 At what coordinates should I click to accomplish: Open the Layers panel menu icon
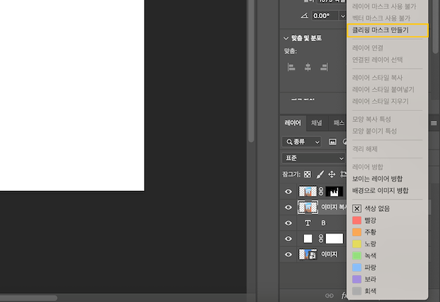(434, 123)
